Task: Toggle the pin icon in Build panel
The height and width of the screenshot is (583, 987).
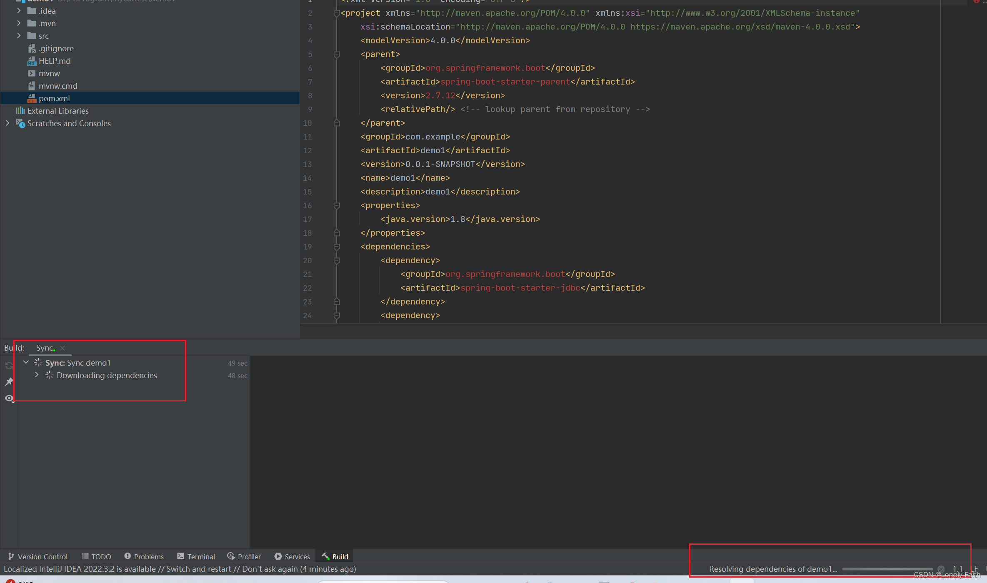Action: click(x=8, y=382)
